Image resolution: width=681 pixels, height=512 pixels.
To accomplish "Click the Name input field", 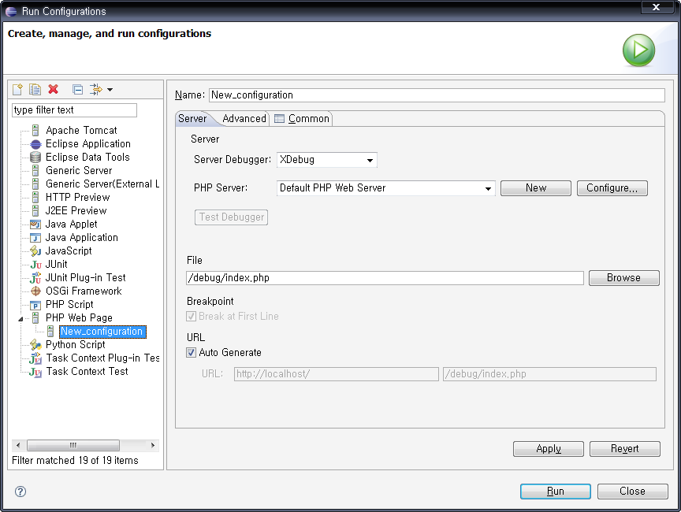I will [x=437, y=95].
